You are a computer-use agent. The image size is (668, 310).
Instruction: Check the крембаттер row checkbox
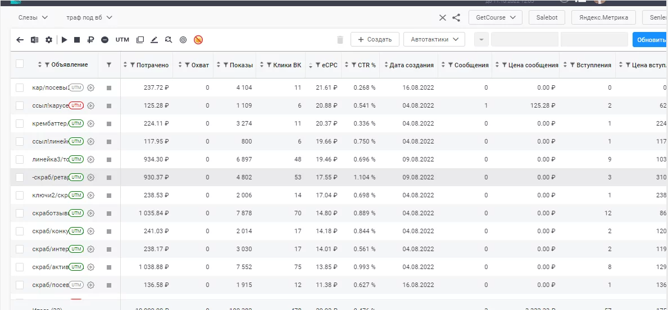tap(20, 123)
